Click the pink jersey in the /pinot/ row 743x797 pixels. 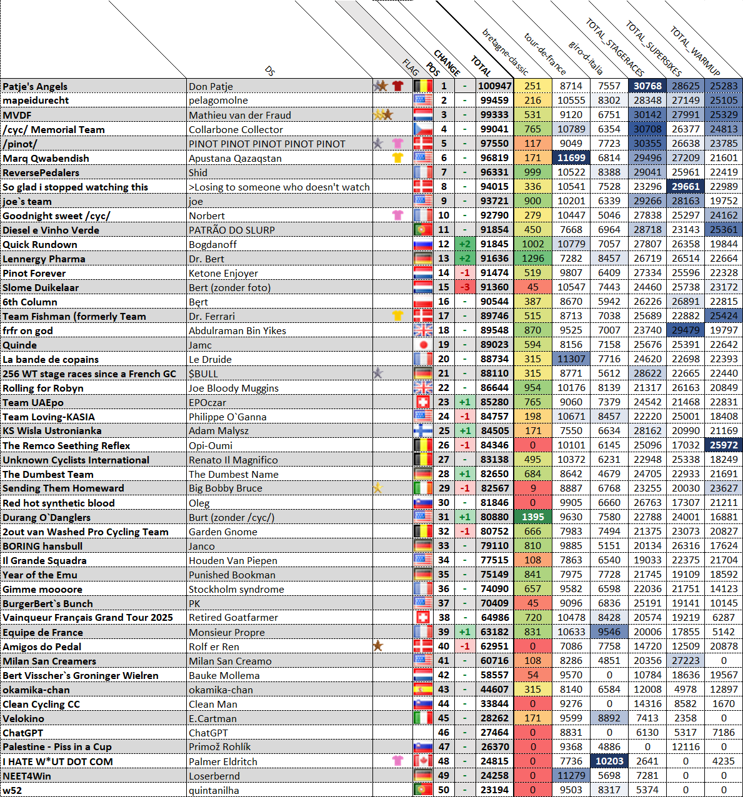click(397, 143)
